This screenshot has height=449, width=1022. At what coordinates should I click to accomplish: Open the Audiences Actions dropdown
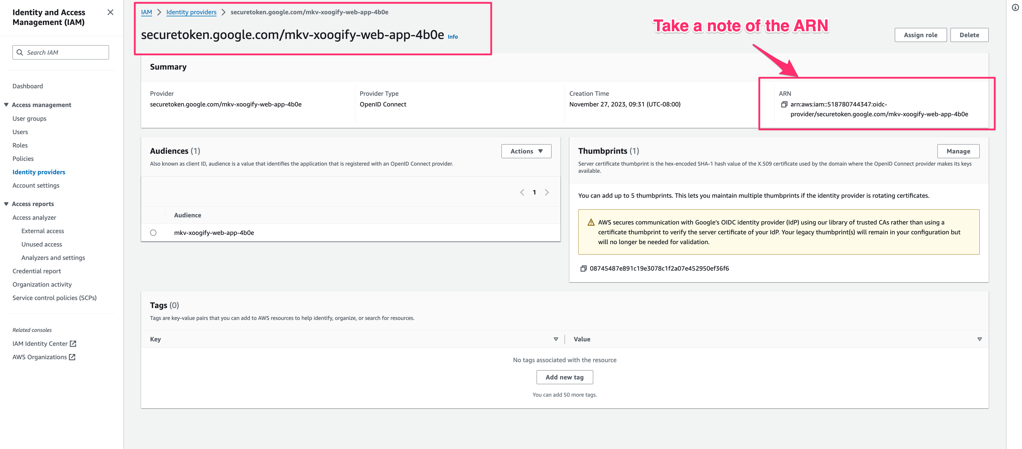pos(526,151)
